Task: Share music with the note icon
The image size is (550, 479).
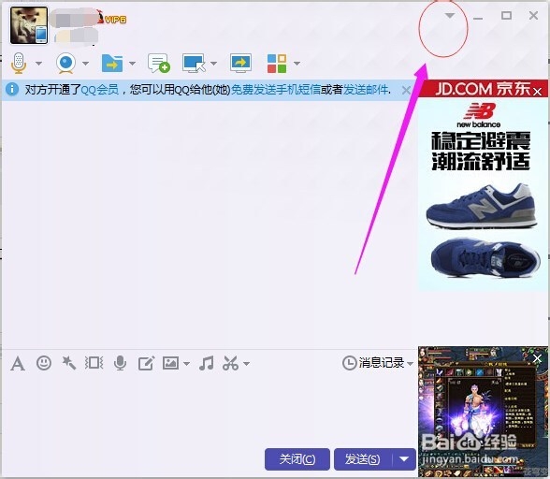Action: click(206, 363)
